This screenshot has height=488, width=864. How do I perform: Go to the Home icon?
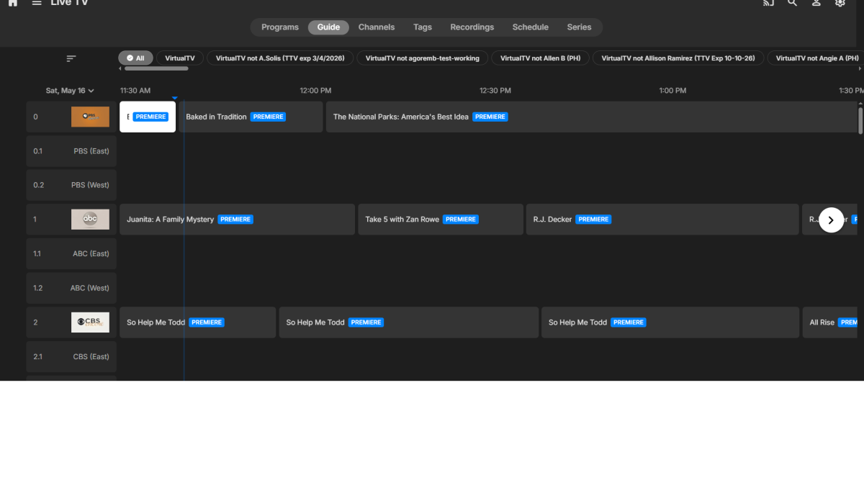pyautogui.click(x=12, y=3)
